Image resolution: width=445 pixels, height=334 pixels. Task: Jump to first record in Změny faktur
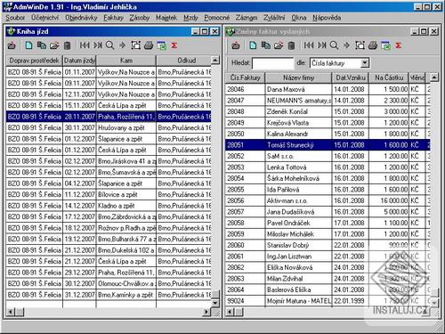[x=309, y=45]
